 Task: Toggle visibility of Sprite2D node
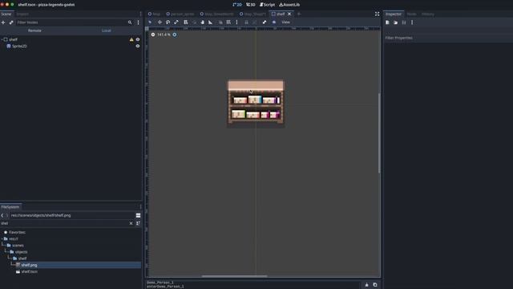138,47
